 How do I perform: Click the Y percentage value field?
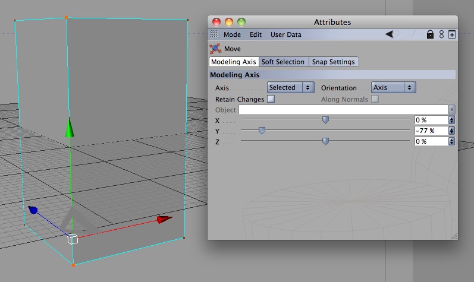[x=431, y=131]
